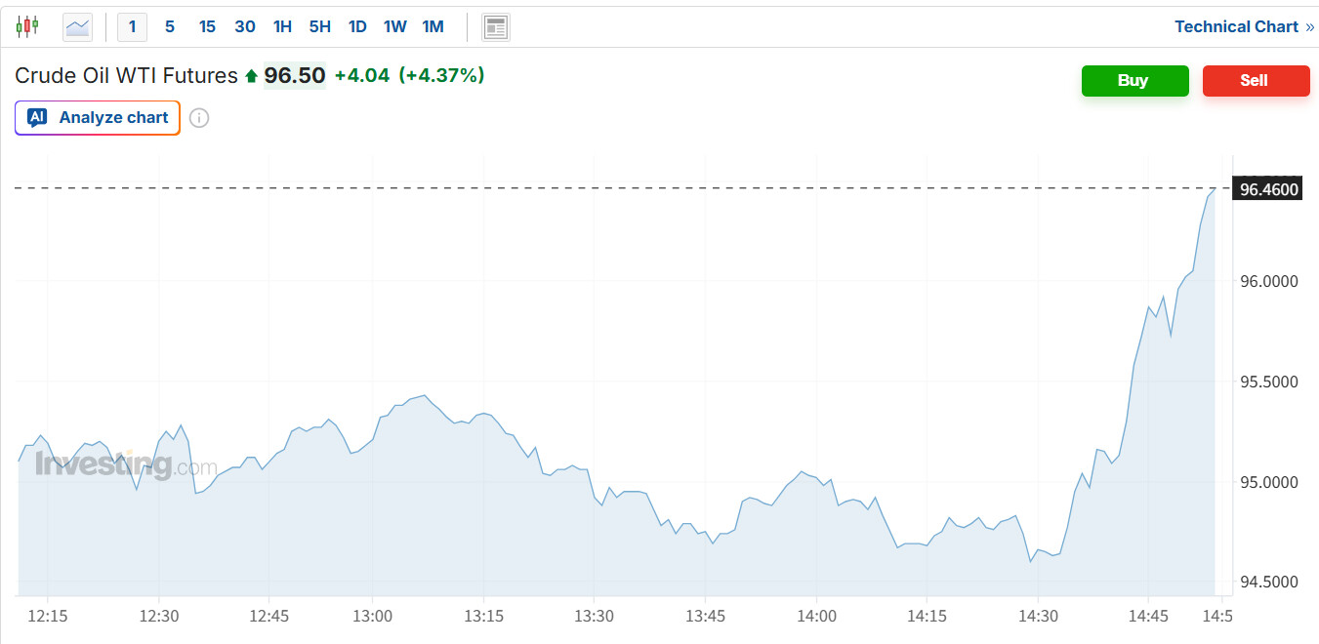Switch to the 30 minute interval
This screenshot has width=1319, height=644.
click(x=244, y=26)
